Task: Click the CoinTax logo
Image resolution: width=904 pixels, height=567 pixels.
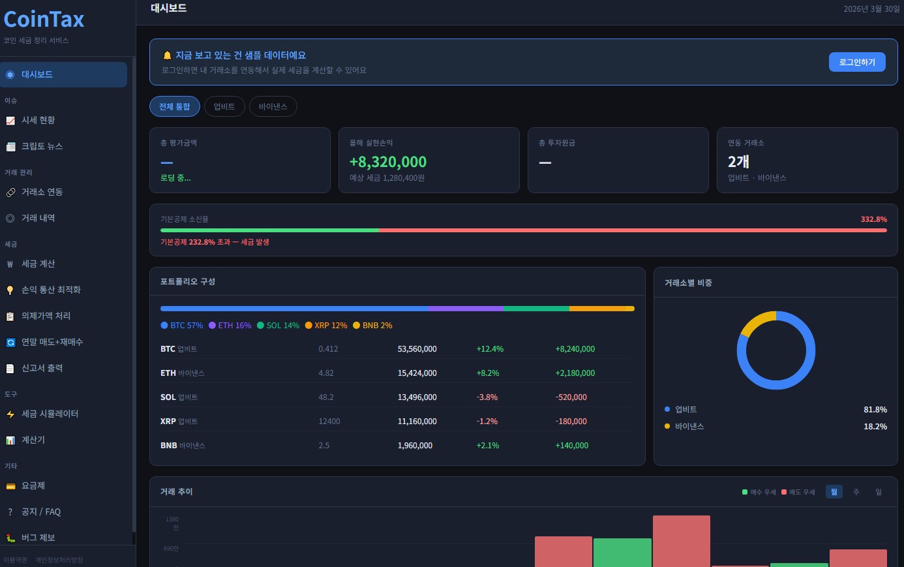Action: (x=44, y=19)
